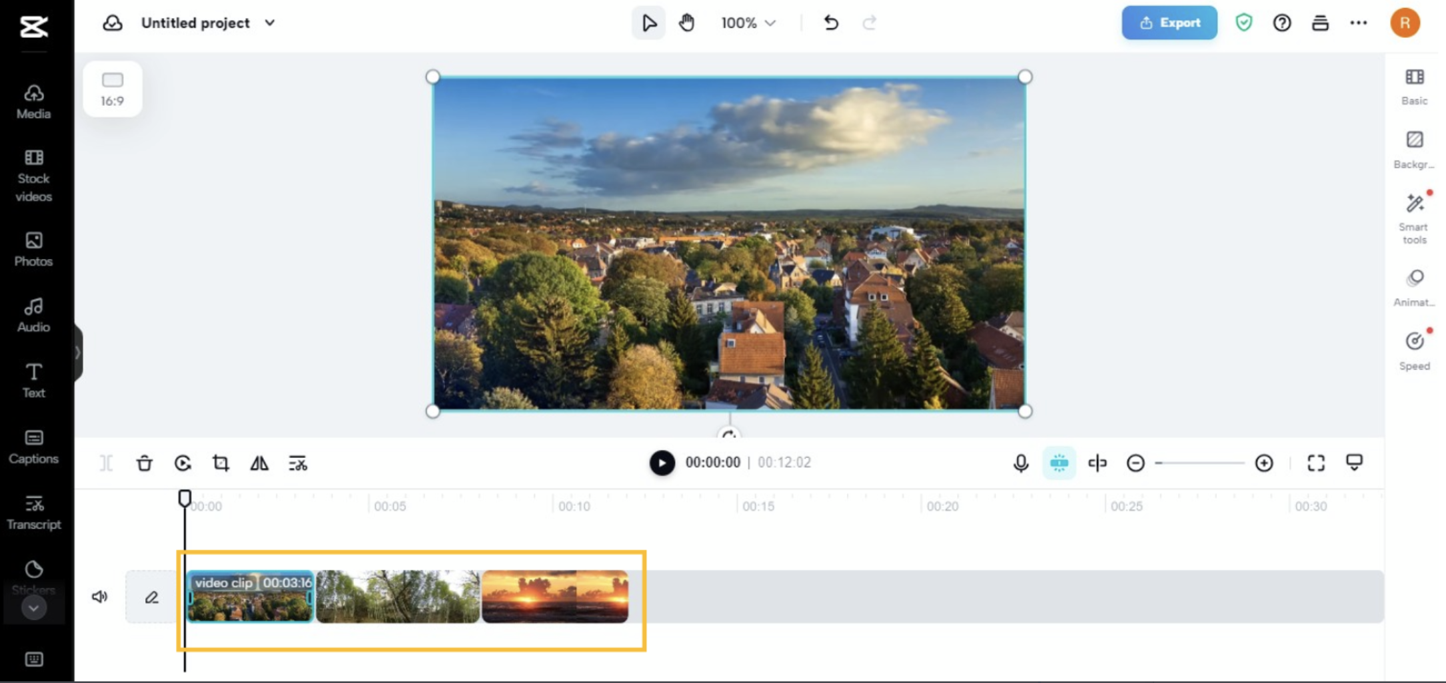Open the Photos panel
Screen dimensions: 1446x683
point(34,249)
